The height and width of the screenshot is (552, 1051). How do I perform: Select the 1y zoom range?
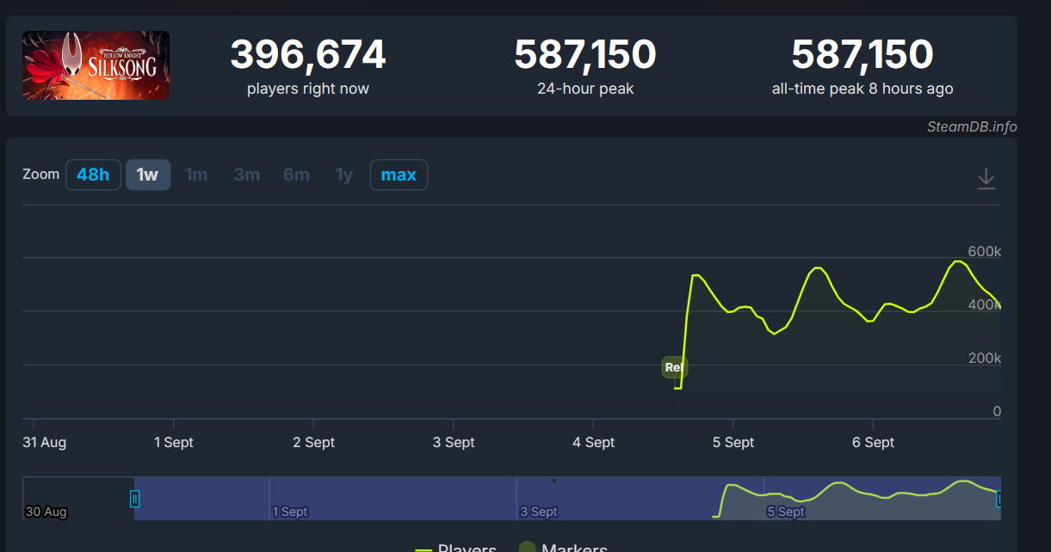pos(344,175)
